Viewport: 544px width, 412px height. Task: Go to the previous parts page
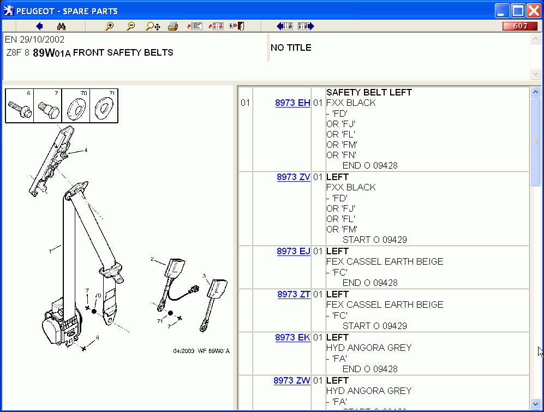tap(284, 26)
